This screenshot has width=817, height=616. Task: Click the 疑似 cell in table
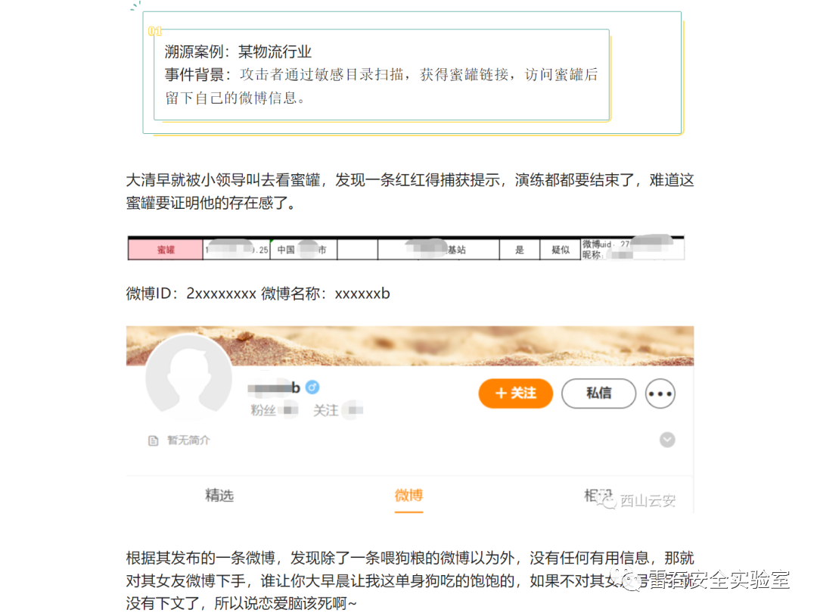click(560, 250)
